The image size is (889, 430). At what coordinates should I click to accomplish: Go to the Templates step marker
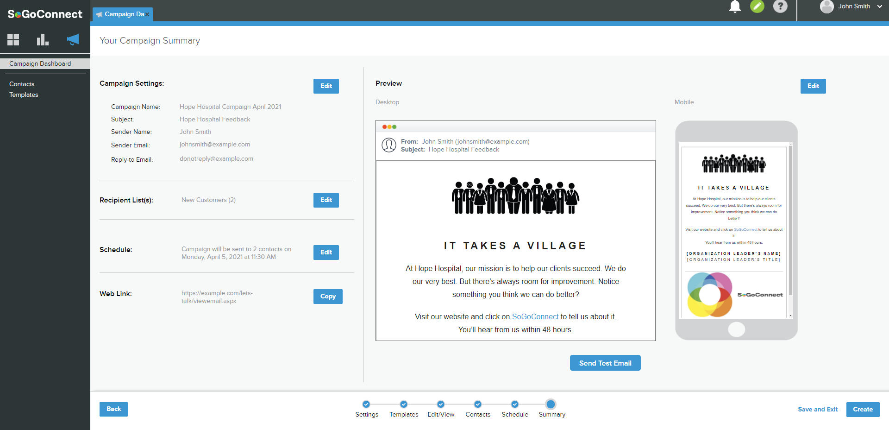pyautogui.click(x=404, y=404)
